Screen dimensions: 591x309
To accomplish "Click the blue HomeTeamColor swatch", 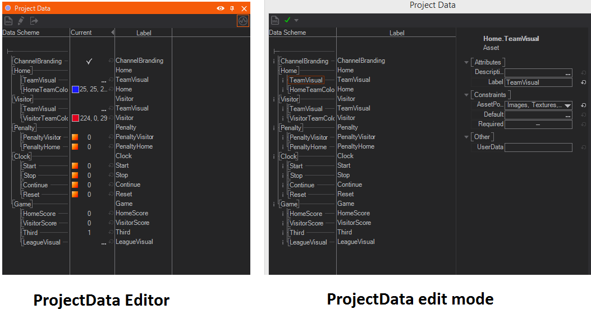I will [x=75, y=90].
